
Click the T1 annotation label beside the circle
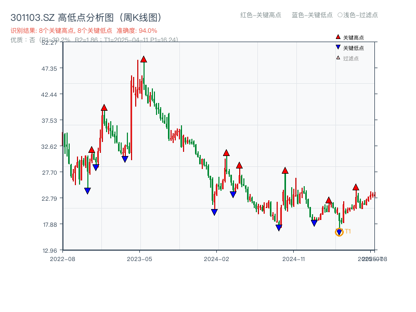347,231
